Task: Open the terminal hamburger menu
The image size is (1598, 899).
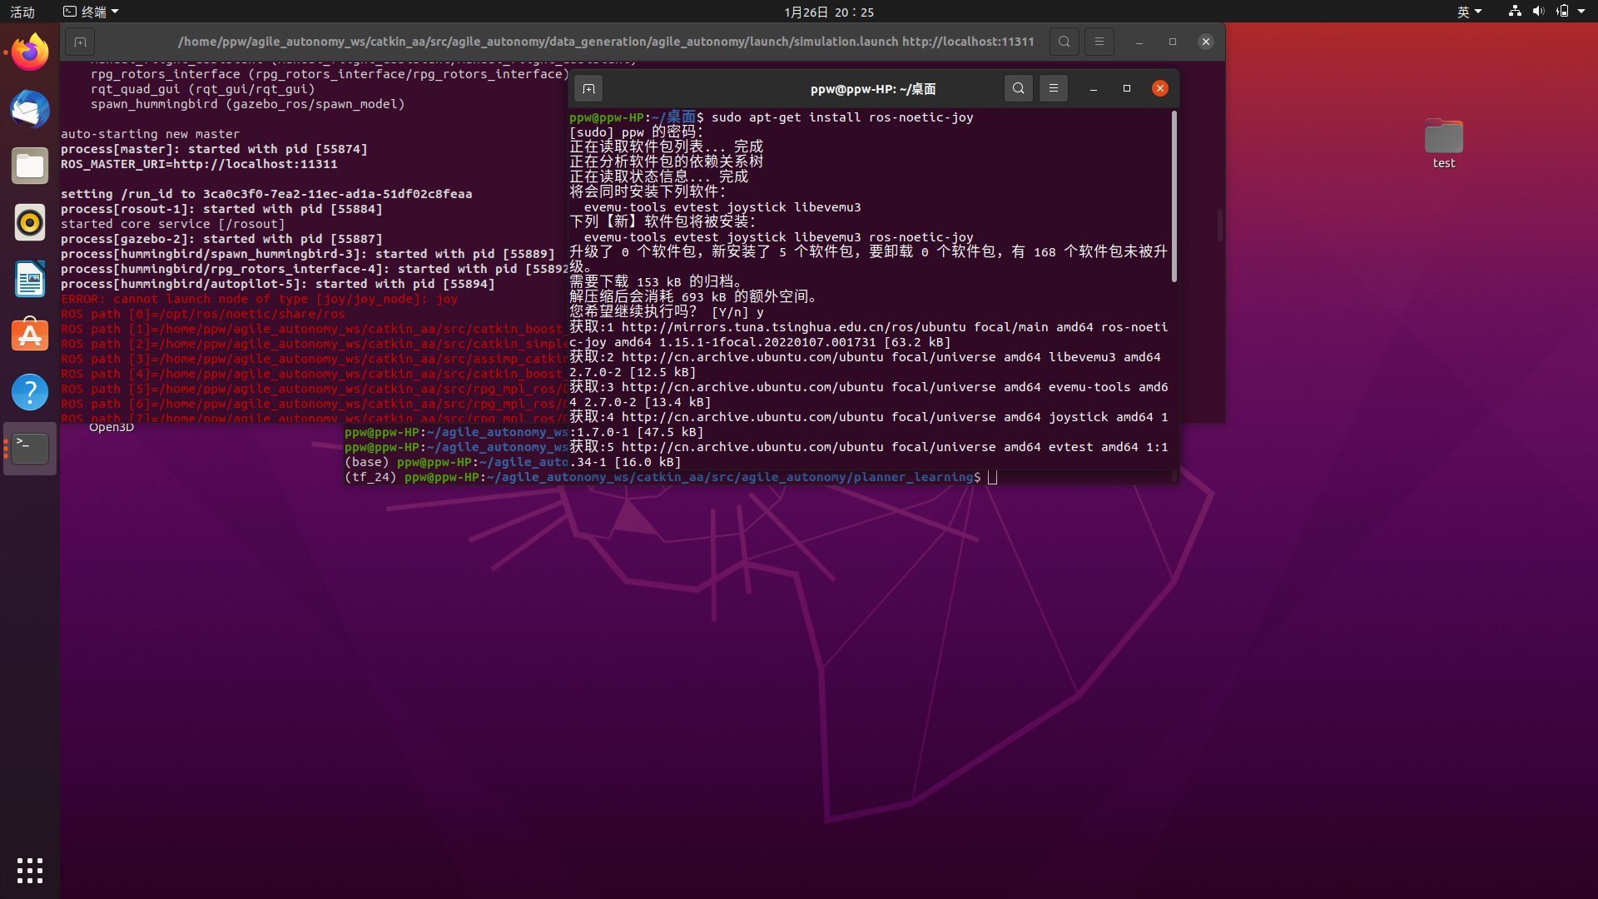Action: (1054, 88)
